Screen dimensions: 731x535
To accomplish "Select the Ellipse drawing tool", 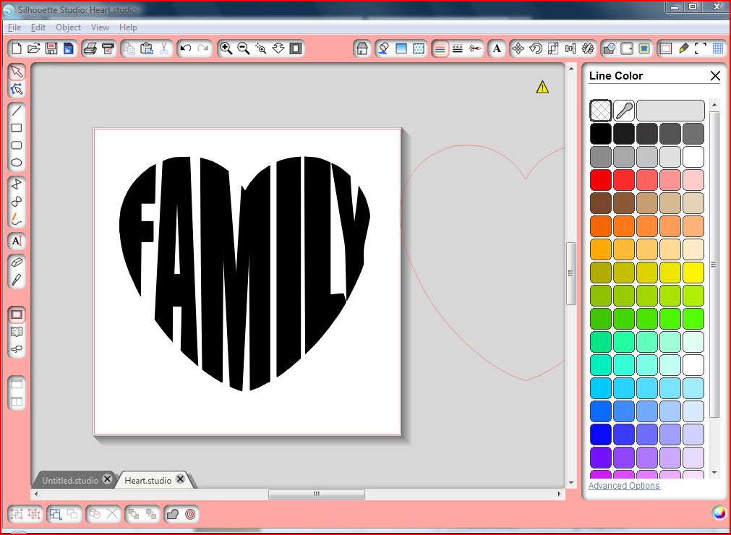I will [x=16, y=163].
